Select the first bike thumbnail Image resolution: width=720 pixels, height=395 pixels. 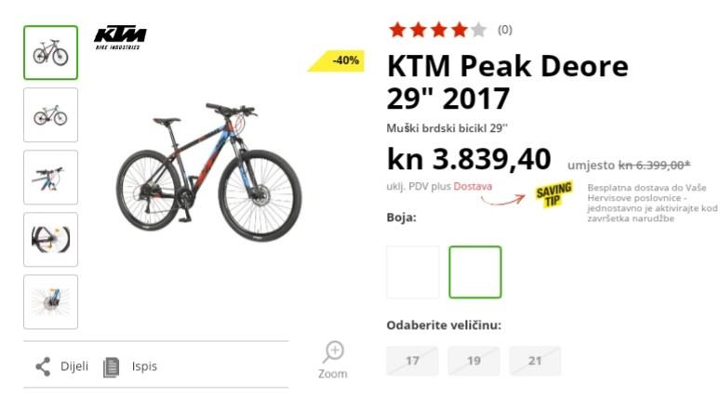[51, 53]
